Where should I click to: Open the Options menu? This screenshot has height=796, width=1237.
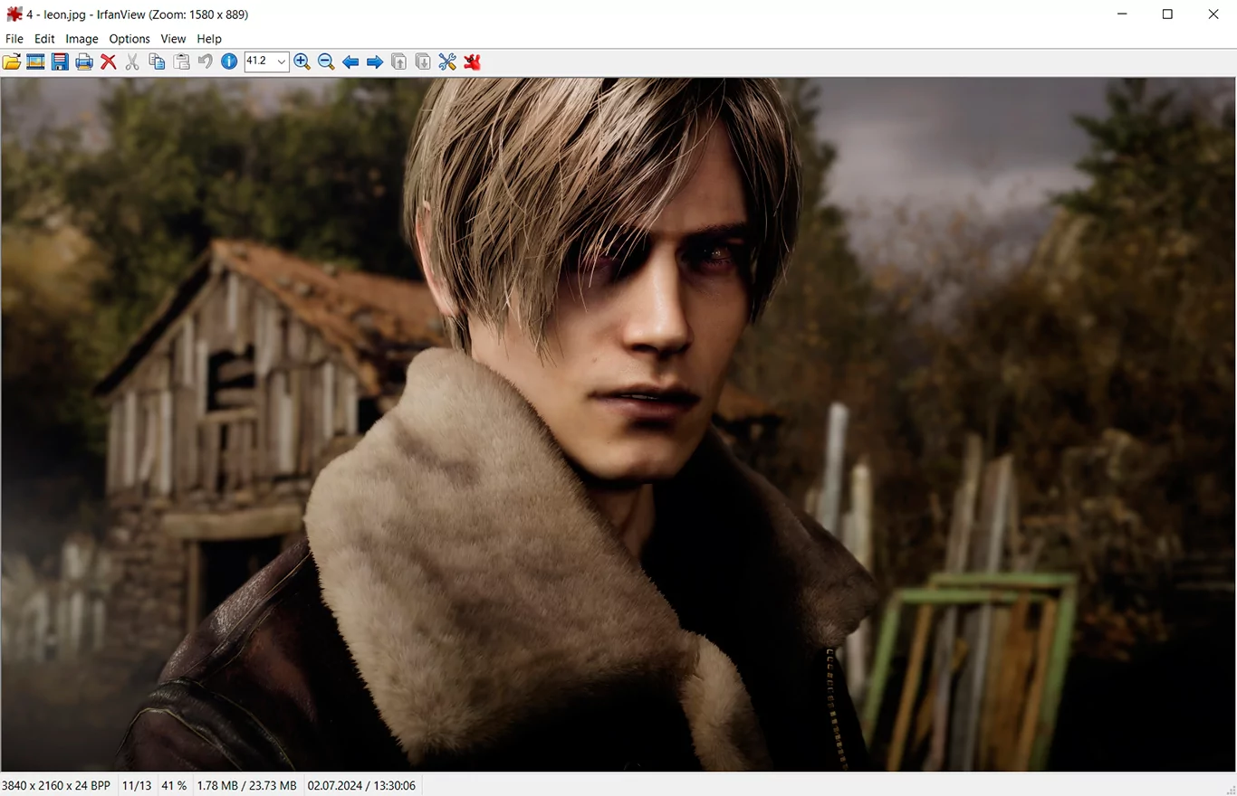129,39
